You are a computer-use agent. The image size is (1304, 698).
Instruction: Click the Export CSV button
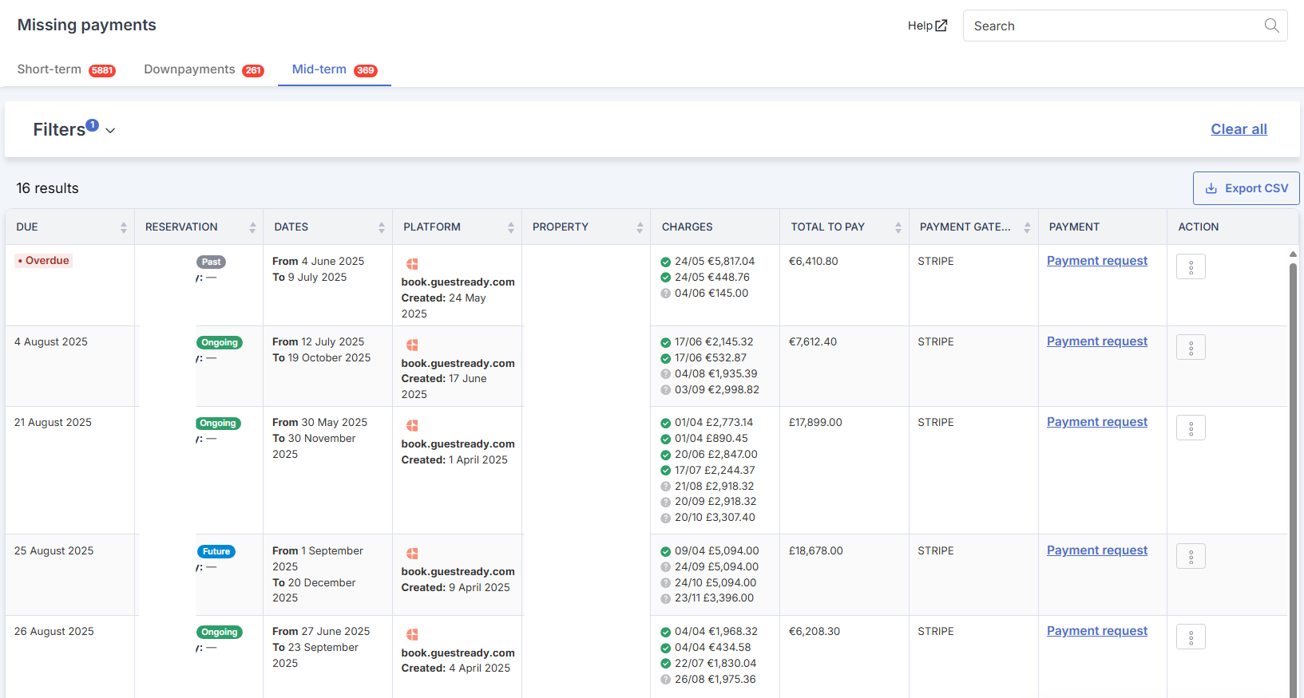[x=1246, y=188]
